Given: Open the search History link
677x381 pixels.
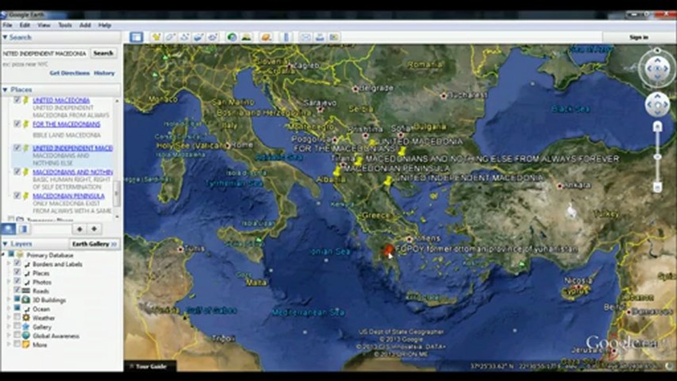Looking at the screenshot, I should coord(104,73).
